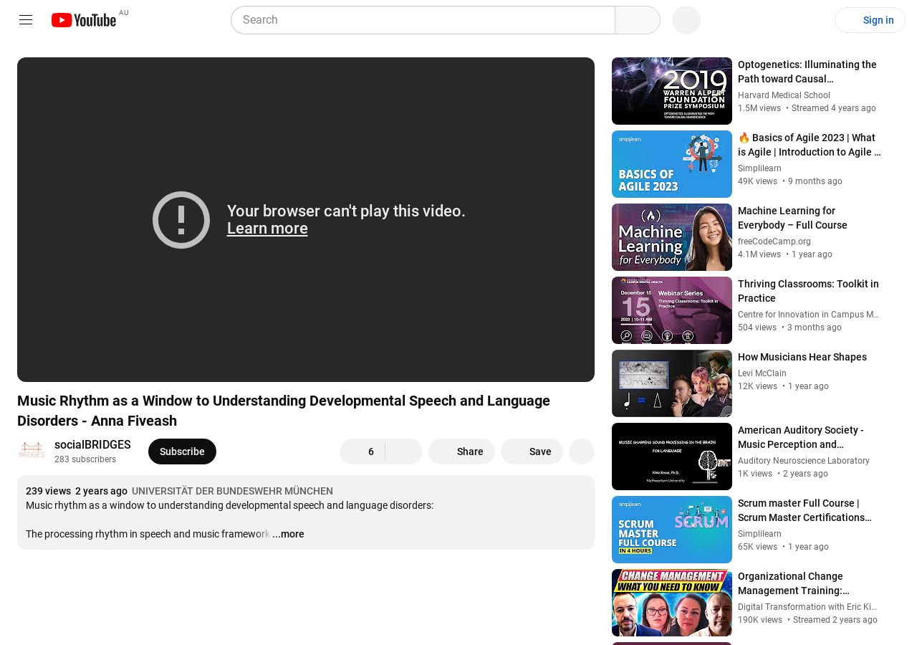
Task: Open the more actions overflow menu
Action: point(581,451)
